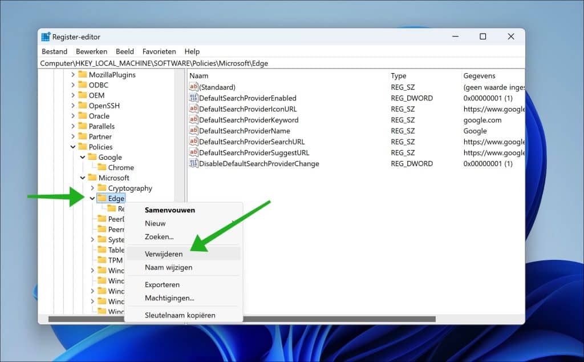Click the Naam column header
This screenshot has width=584, height=362.
tap(288, 76)
